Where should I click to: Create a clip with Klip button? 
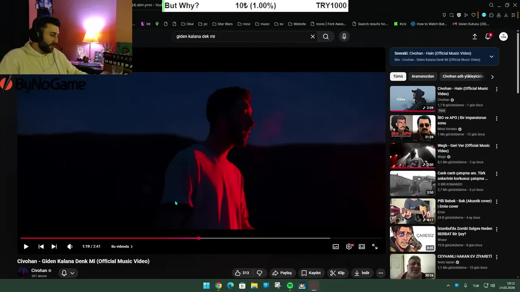click(337, 273)
